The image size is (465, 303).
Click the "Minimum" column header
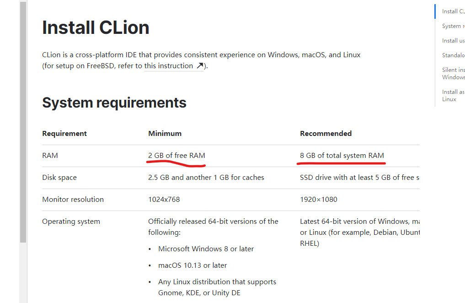coord(165,134)
